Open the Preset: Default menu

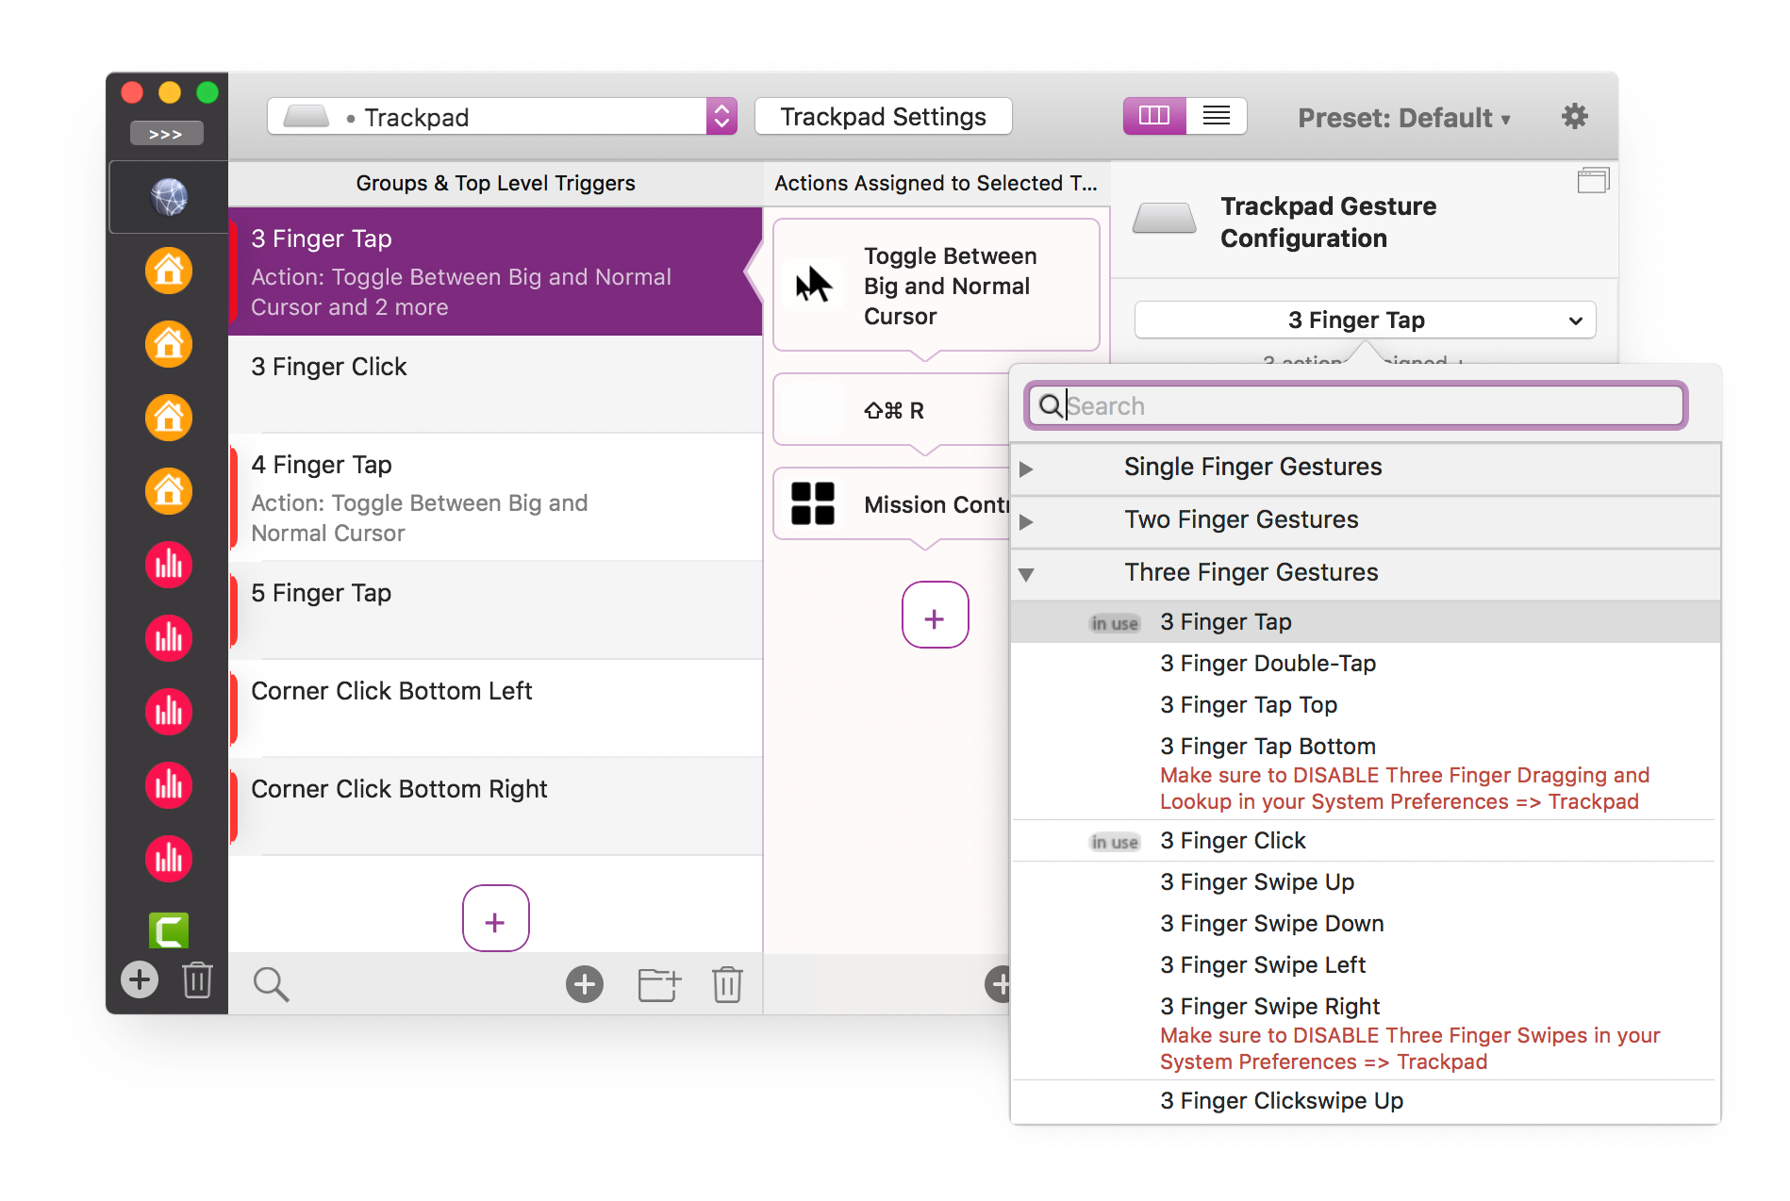click(1403, 118)
